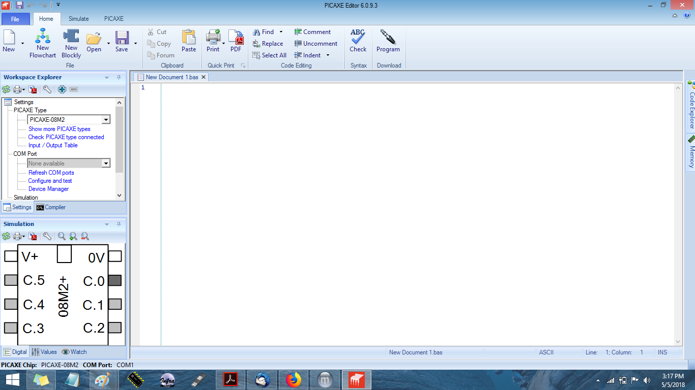
Task: Switch to the Watch simulation tab
Action: [74, 352]
